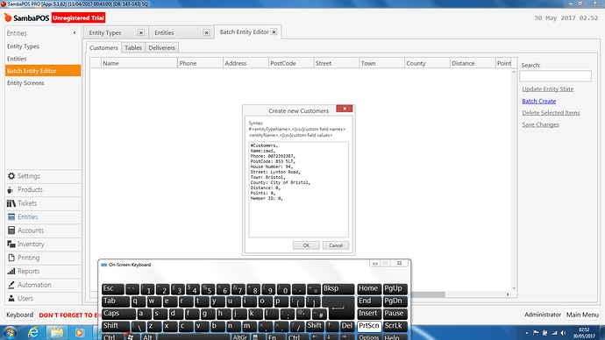Image resolution: width=605 pixels, height=340 pixels.
Task: Click the Administrator user label
Action: click(543, 315)
